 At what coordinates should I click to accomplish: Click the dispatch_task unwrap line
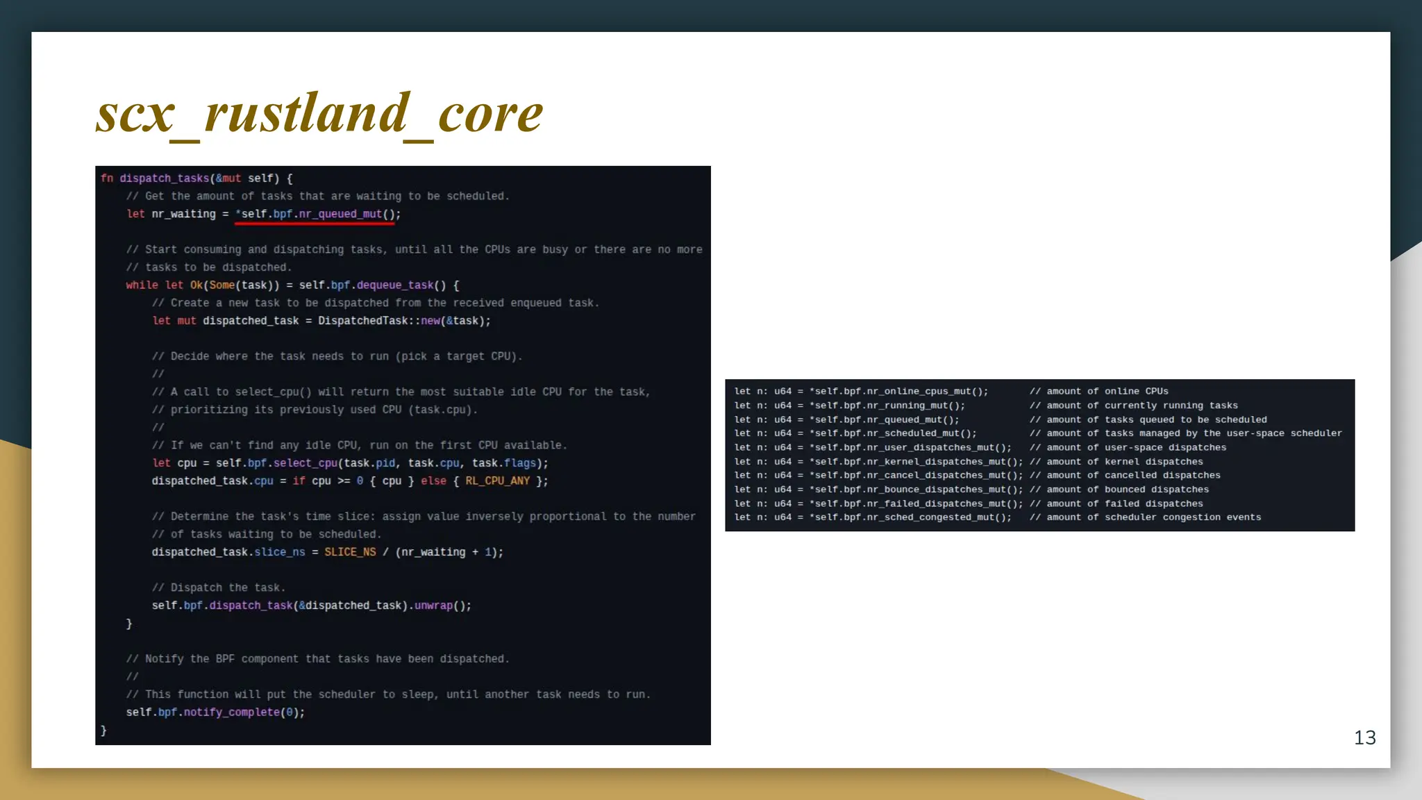311,606
